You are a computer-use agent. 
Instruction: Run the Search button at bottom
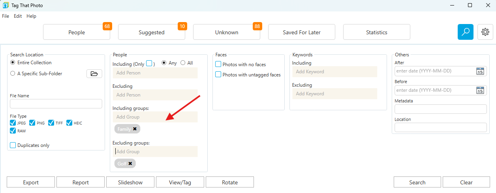point(417,182)
